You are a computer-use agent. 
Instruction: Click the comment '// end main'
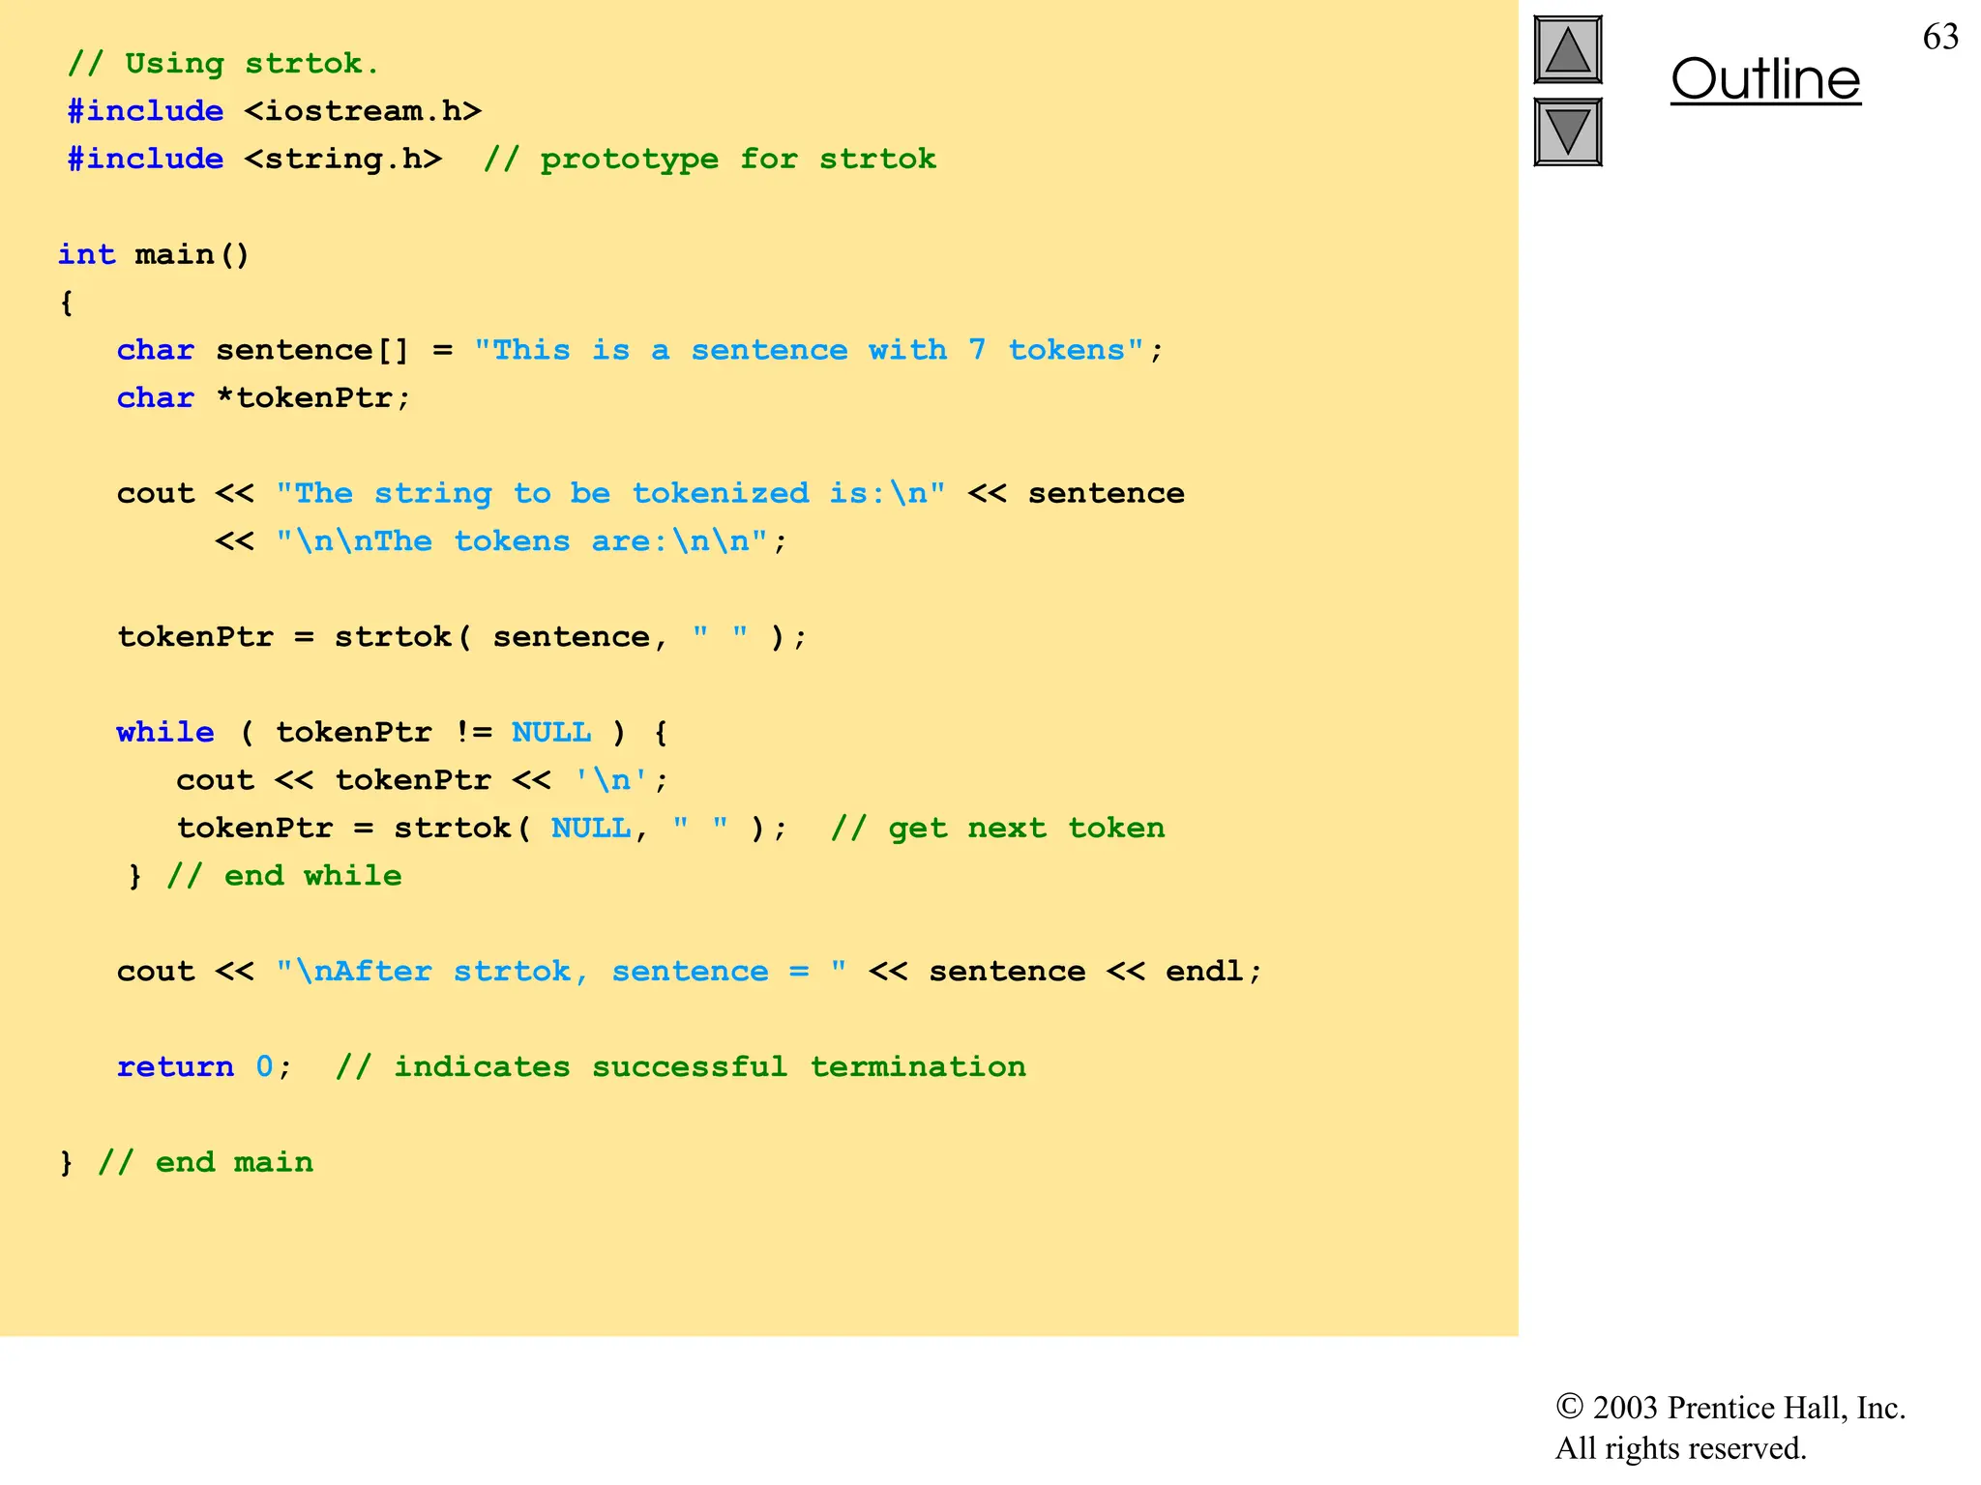[205, 1163]
